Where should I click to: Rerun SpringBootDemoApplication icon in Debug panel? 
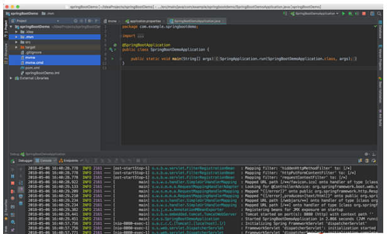tap(13, 161)
